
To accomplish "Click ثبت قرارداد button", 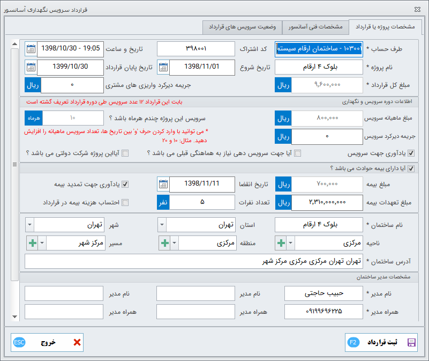I will click(x=381, y=342).
